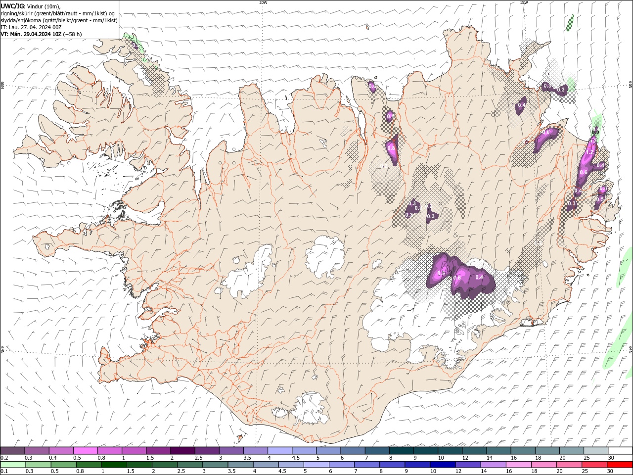Select the upper legend swatch starting at 0.5
Image resolution: width=633 pixels, height=475 pixels.
coord(85,451)
